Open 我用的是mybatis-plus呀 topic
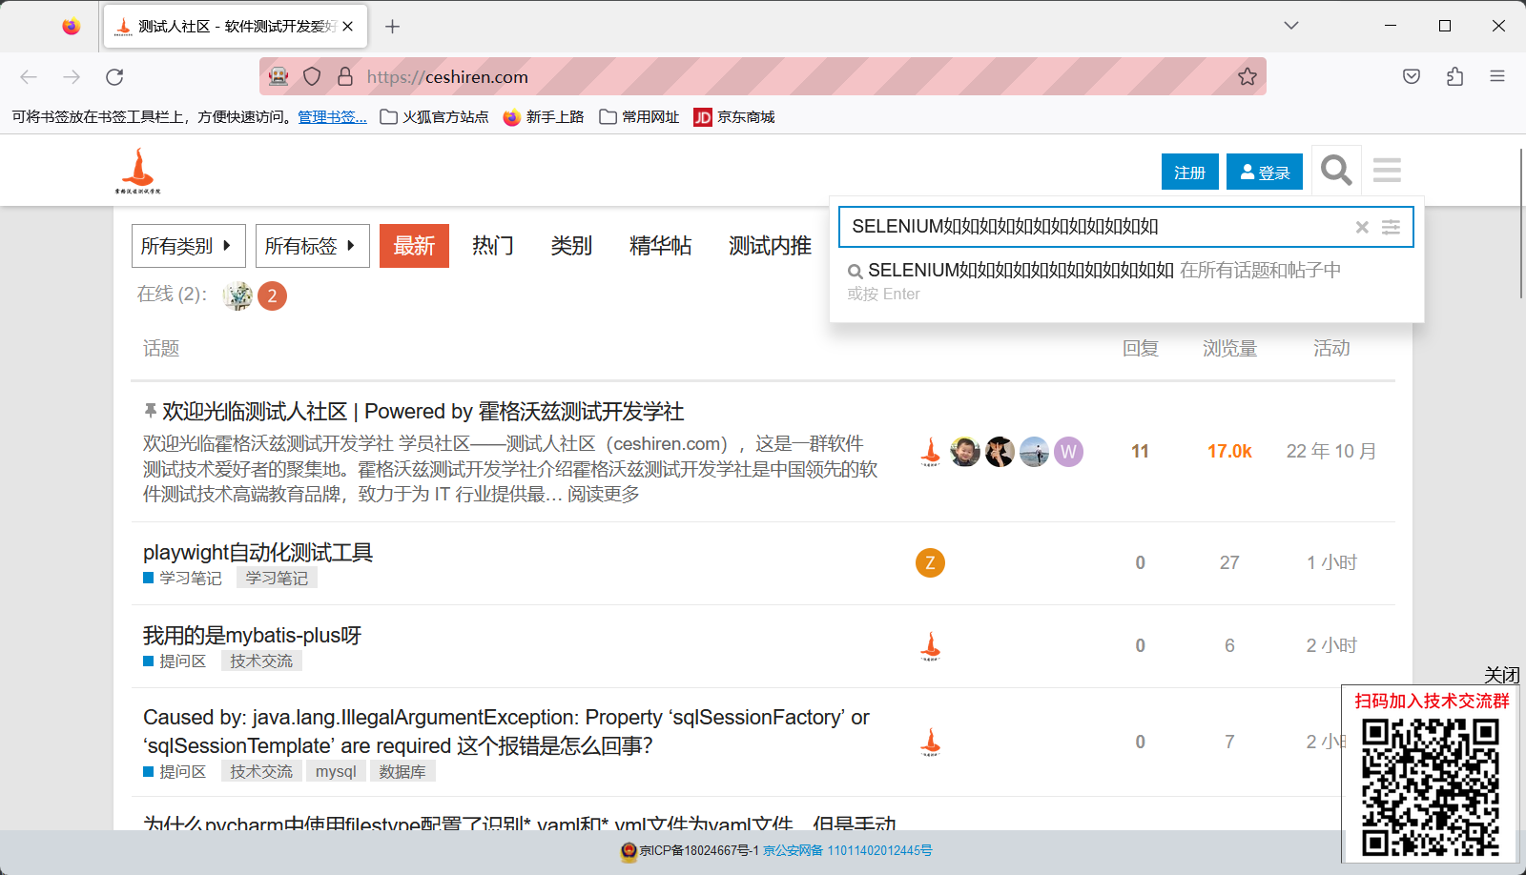The image size is (1526, 875). coord(252,636)
